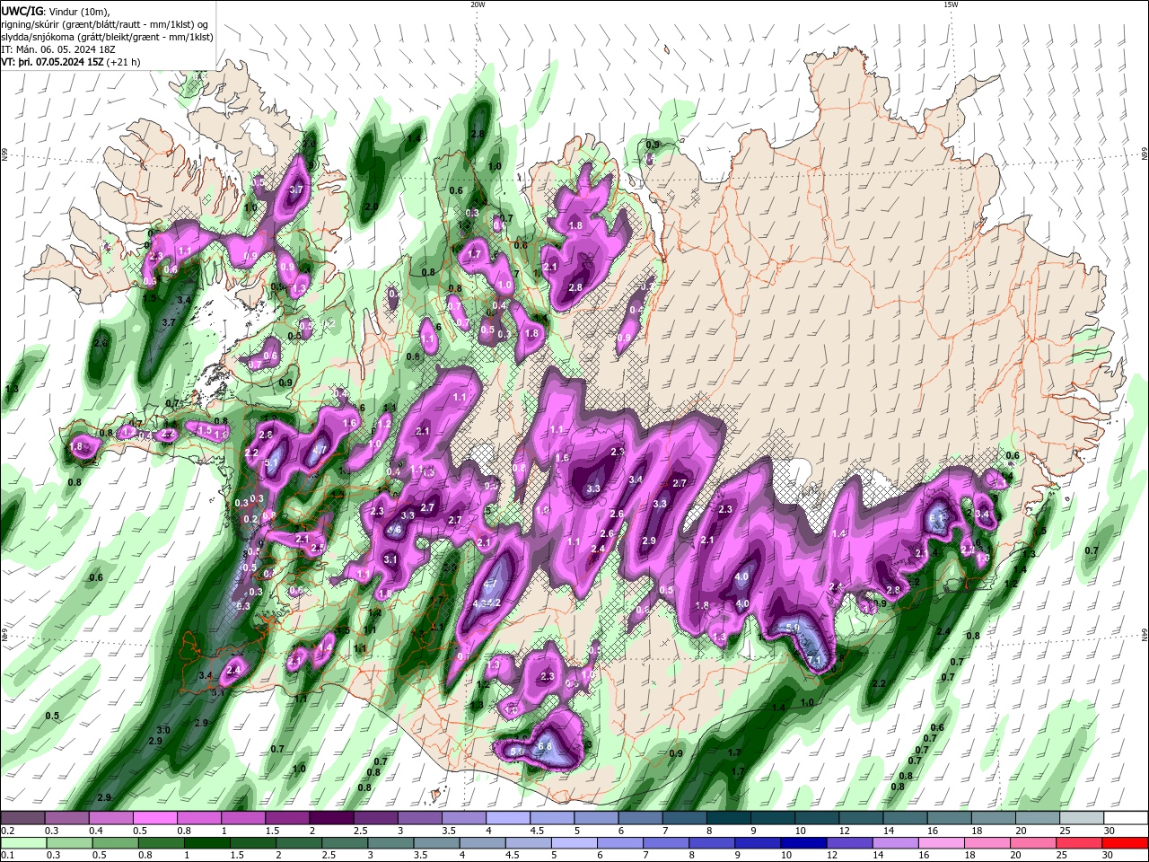Viewport: 1149px width, 862px height.
Task: Click the dark teal 8–9 swatch in the upper legend row
Action: pos(728,818)
